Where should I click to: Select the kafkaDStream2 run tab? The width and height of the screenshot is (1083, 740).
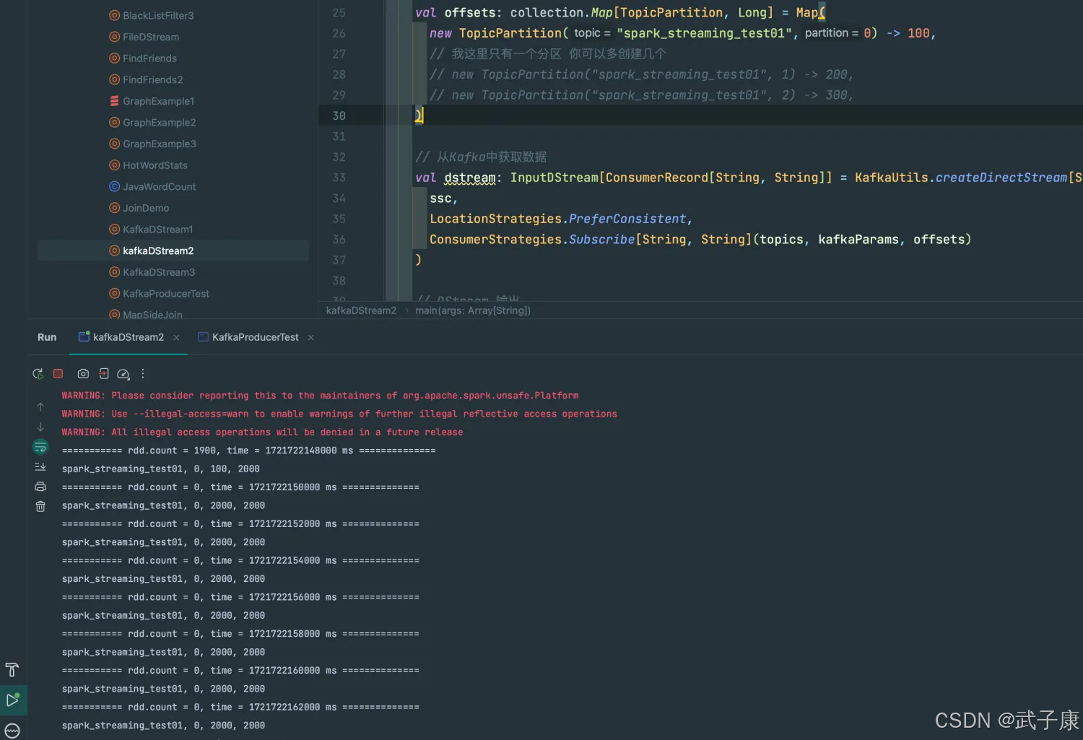tap(128, 337)
